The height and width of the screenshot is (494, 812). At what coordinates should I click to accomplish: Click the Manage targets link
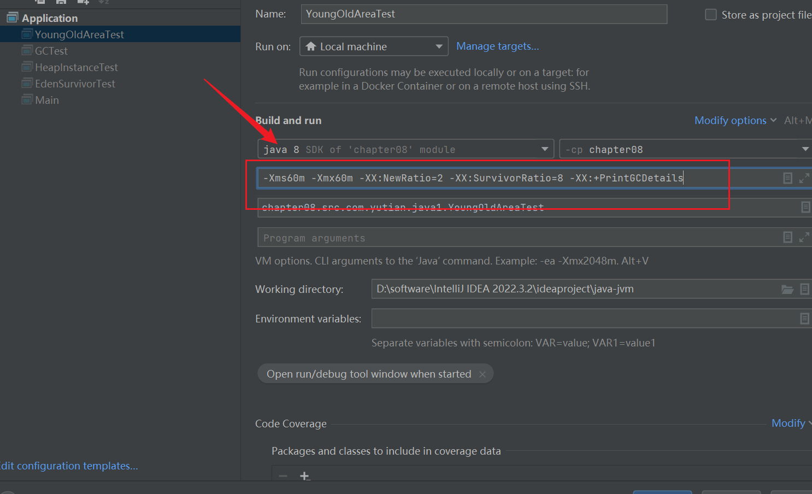pyautogui.click(x=497, y=46)
